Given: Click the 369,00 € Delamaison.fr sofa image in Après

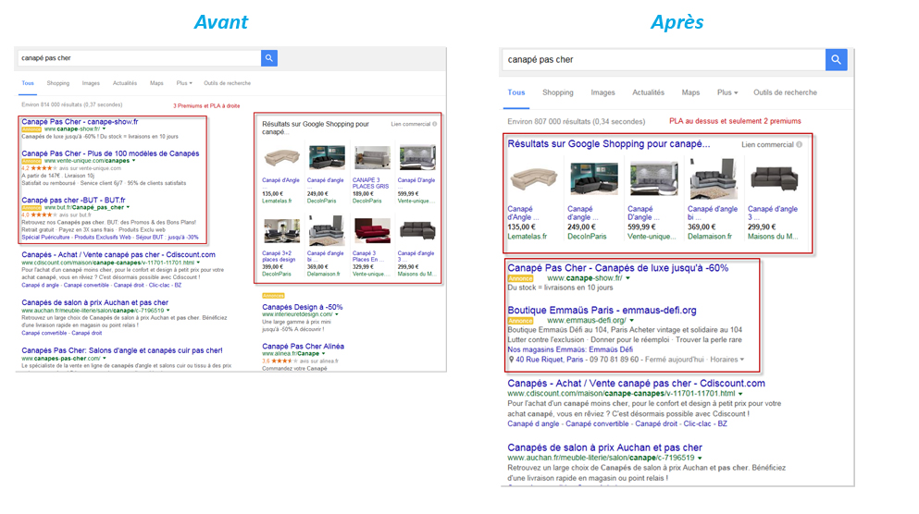Looking at the screenshot, I should tap(714, 178).
